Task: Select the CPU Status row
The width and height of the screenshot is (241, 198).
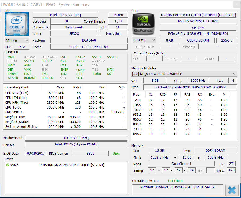Action: pos(65,112)
